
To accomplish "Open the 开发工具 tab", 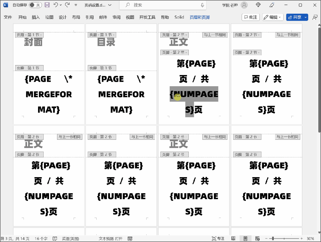I will [147, 17].
